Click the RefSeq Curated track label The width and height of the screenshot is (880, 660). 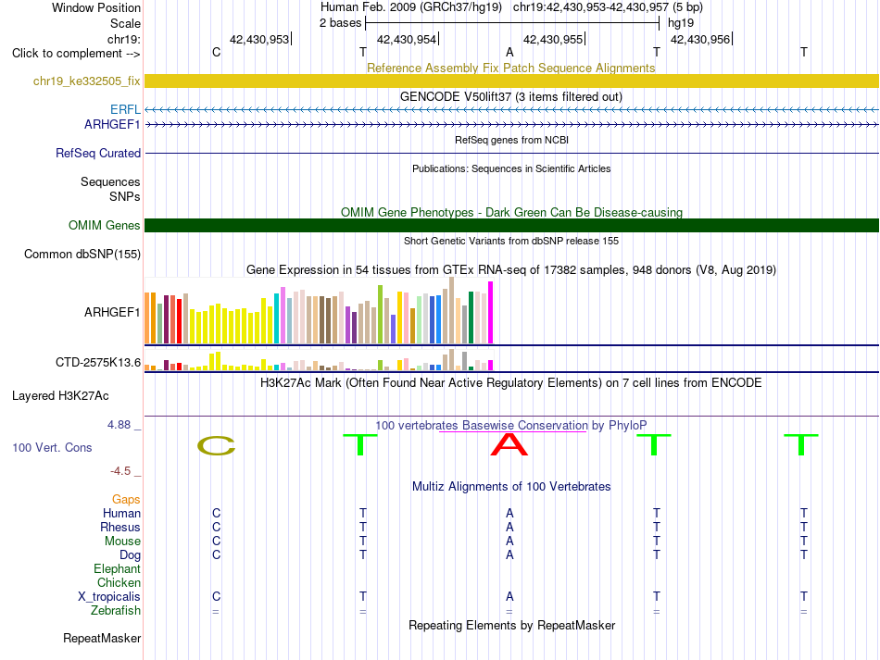pyautogui.click(x=97, y=153)
